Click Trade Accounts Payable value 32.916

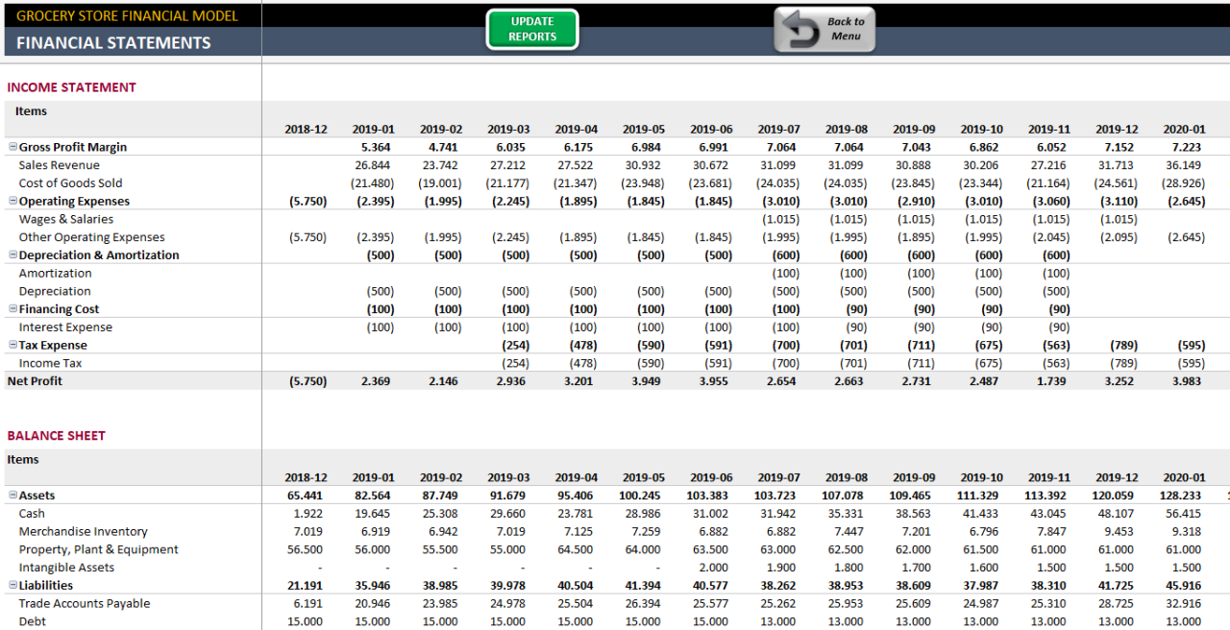click(x=1184, y=603)
